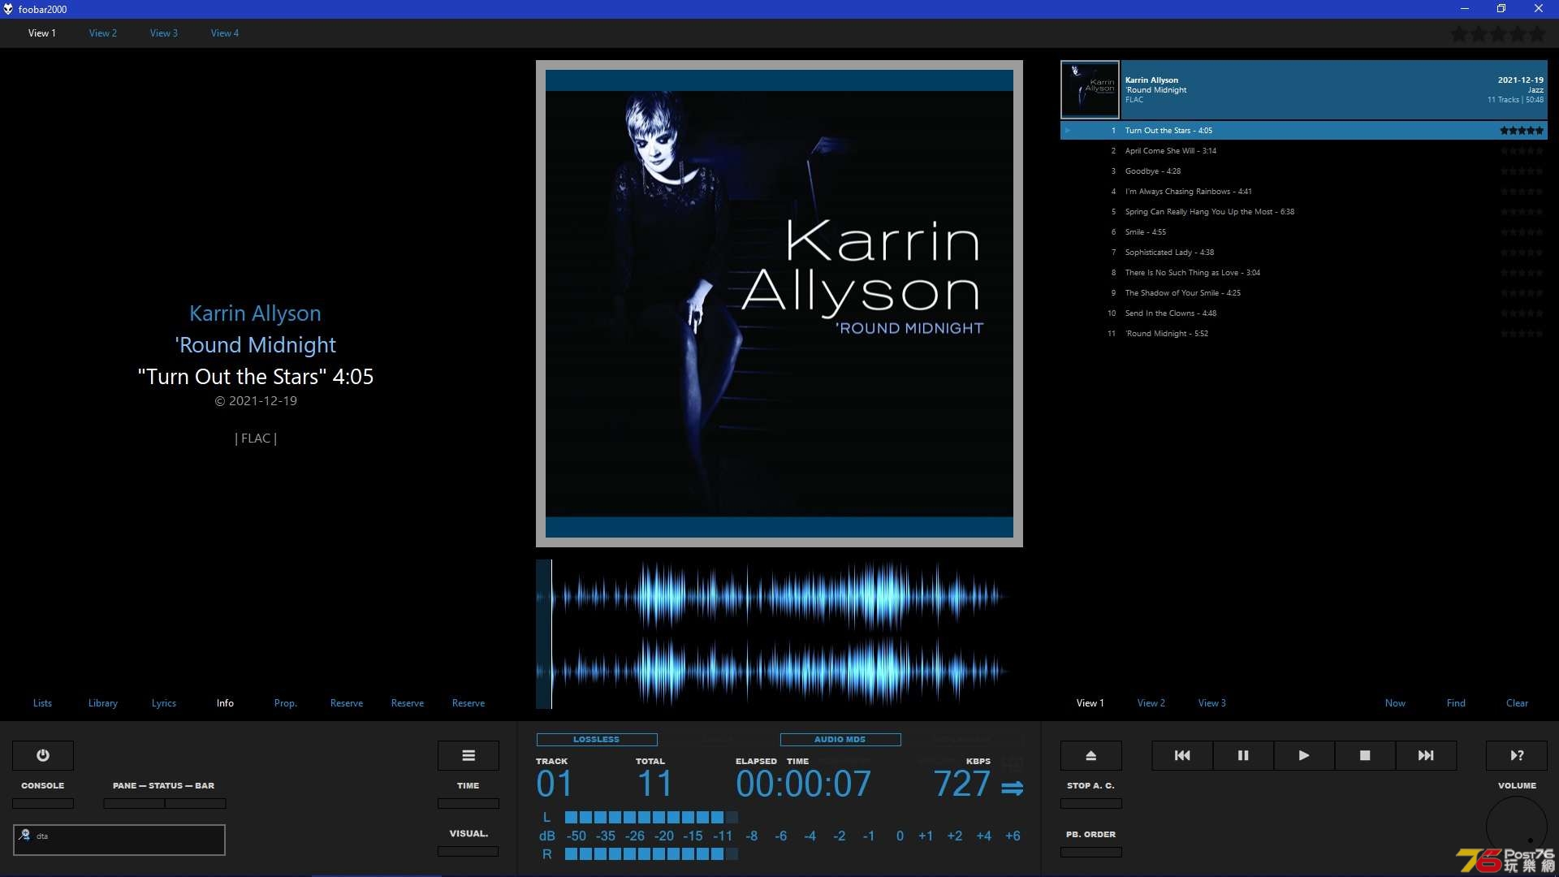Click the small album thumbnail in playlist header
This screenshot has width=1559, height=877.
pos(1090,90)
